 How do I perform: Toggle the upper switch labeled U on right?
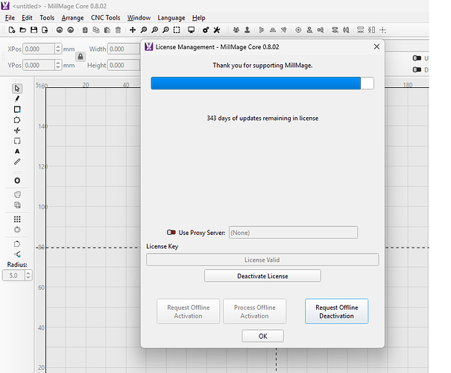click(417, 58)
